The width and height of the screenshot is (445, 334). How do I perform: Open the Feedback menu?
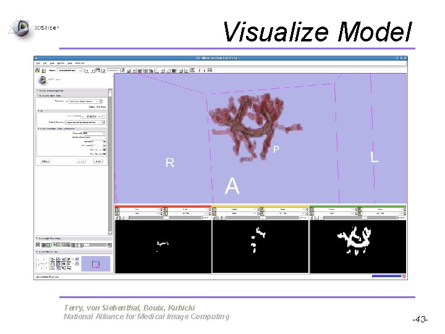tap(80, 63)
